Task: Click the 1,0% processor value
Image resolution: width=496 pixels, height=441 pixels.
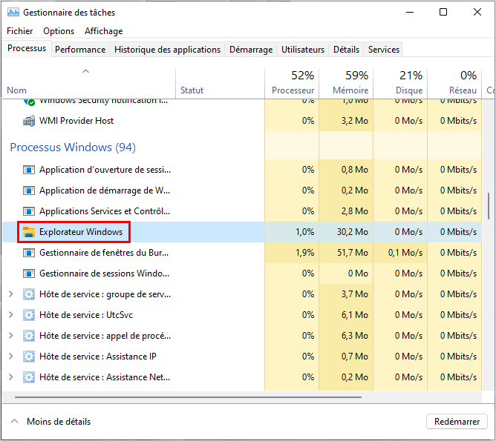Action: pyautogui.click(x=305, y=232)
